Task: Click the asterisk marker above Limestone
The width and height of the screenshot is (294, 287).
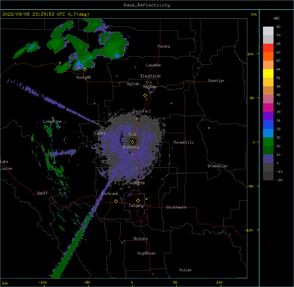Action: click(53, 118)
